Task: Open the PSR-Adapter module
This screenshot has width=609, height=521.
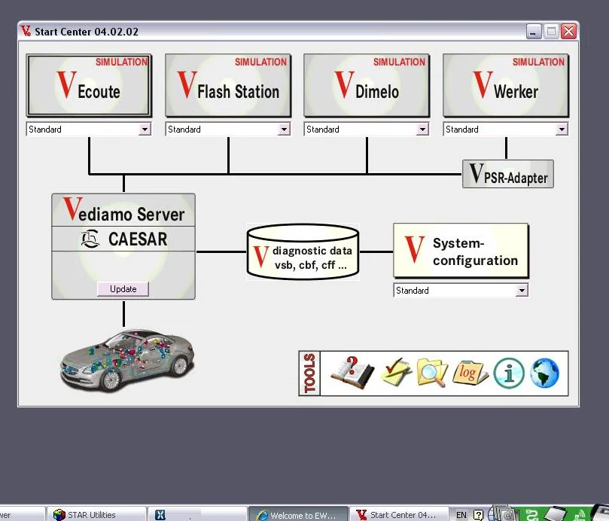Action: [508, 174]
